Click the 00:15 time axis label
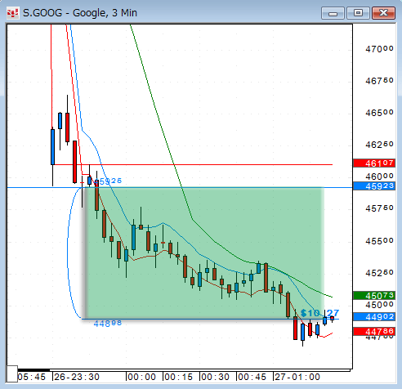This screenshot has width=402, height=389. pos(179,377)
